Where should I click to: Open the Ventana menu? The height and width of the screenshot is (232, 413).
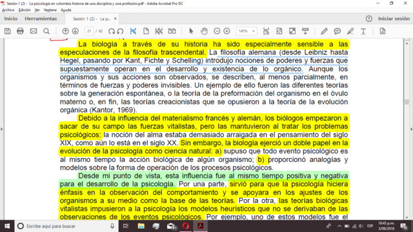point(50,10)
